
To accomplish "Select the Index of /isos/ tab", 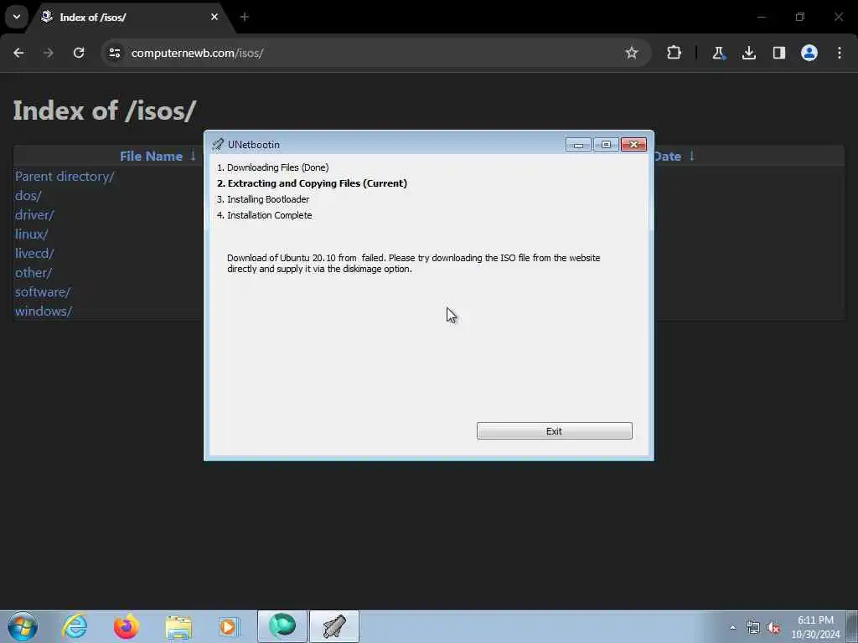I will [132, 18].
